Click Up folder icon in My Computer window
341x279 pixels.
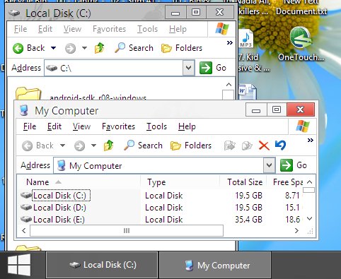tap(108, 146)
